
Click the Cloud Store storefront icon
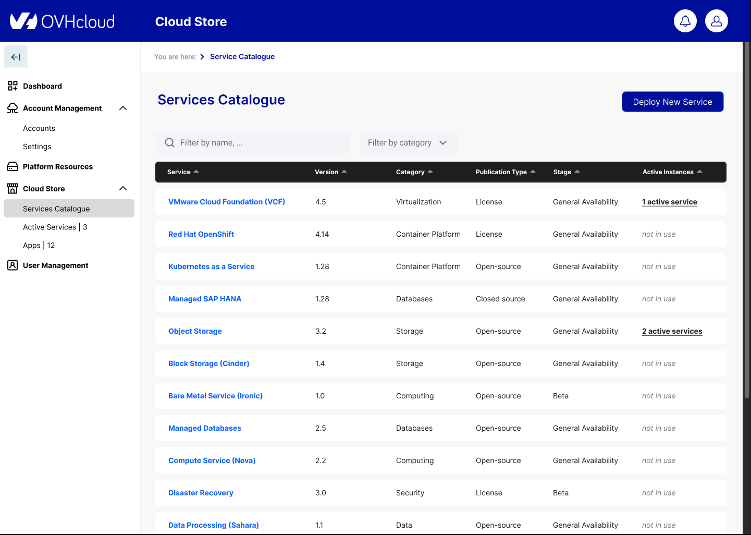click(12, 188)
